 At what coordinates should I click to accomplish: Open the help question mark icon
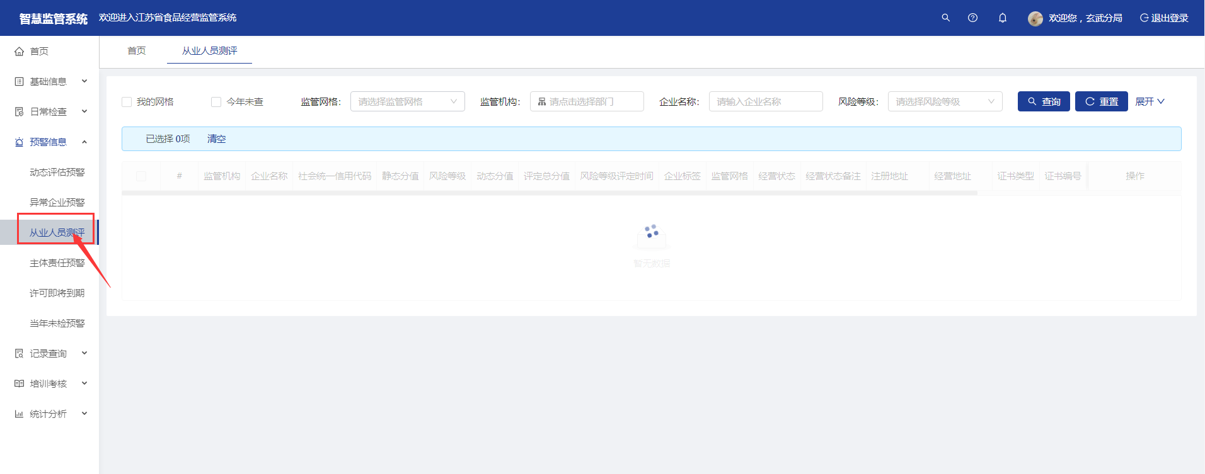point(972,18)
